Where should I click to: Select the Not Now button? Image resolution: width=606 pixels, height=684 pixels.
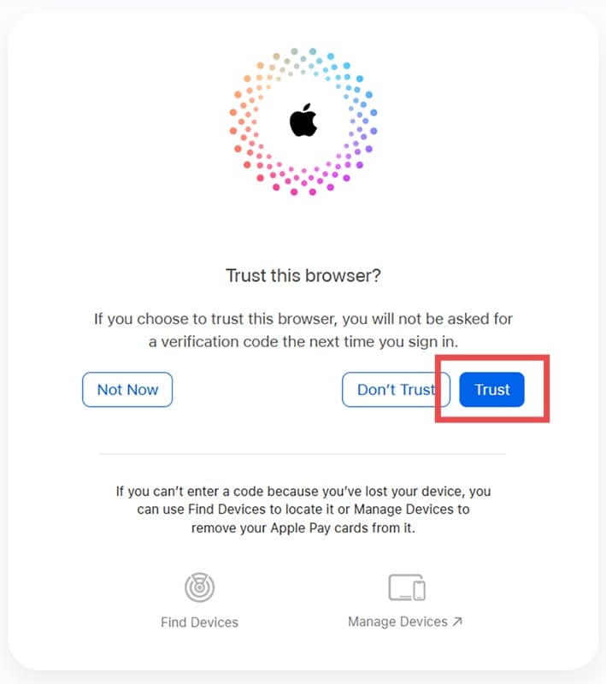point(127,390)
